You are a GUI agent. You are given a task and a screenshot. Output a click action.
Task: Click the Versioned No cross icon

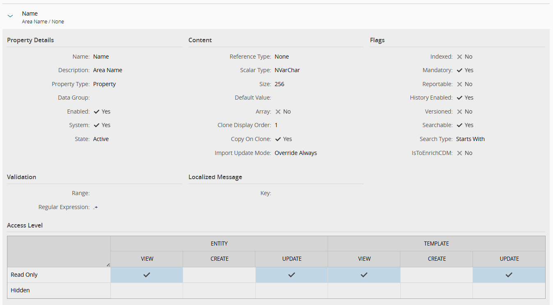459,112
